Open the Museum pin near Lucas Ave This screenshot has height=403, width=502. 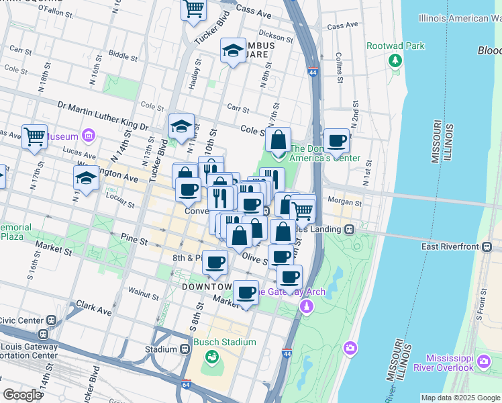tap(89, 136)
